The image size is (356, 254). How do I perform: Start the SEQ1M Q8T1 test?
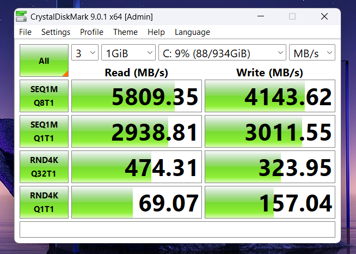click(x=44, y=96)
